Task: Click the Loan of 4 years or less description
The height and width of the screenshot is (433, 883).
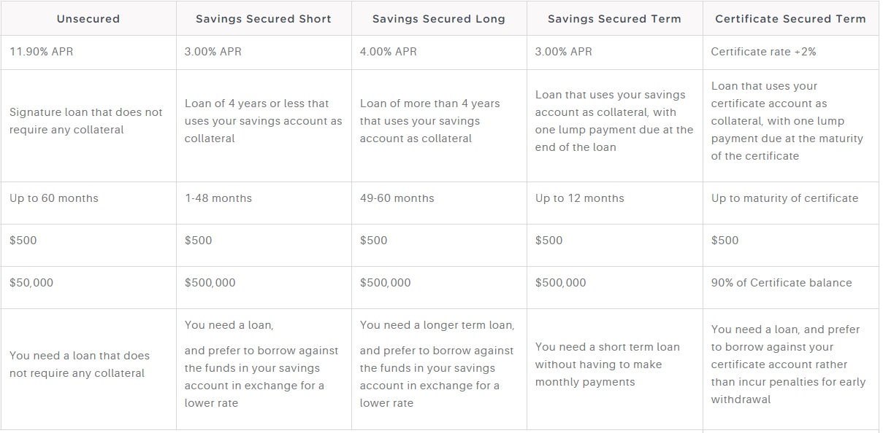Action: click(x=263, y=121)
